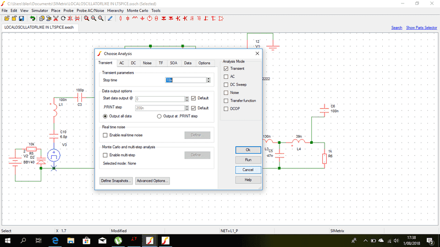Click into the Stop time field

tap(185, 80)
